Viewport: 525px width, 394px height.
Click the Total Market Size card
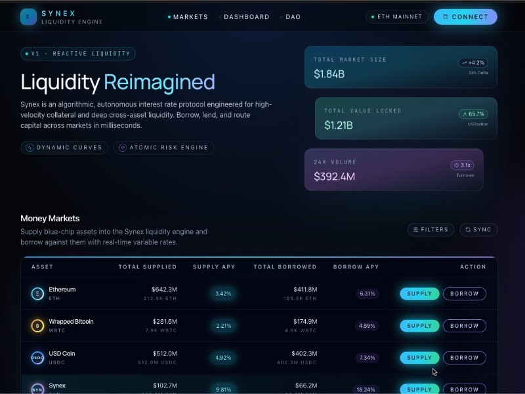[x=400, y=67]
